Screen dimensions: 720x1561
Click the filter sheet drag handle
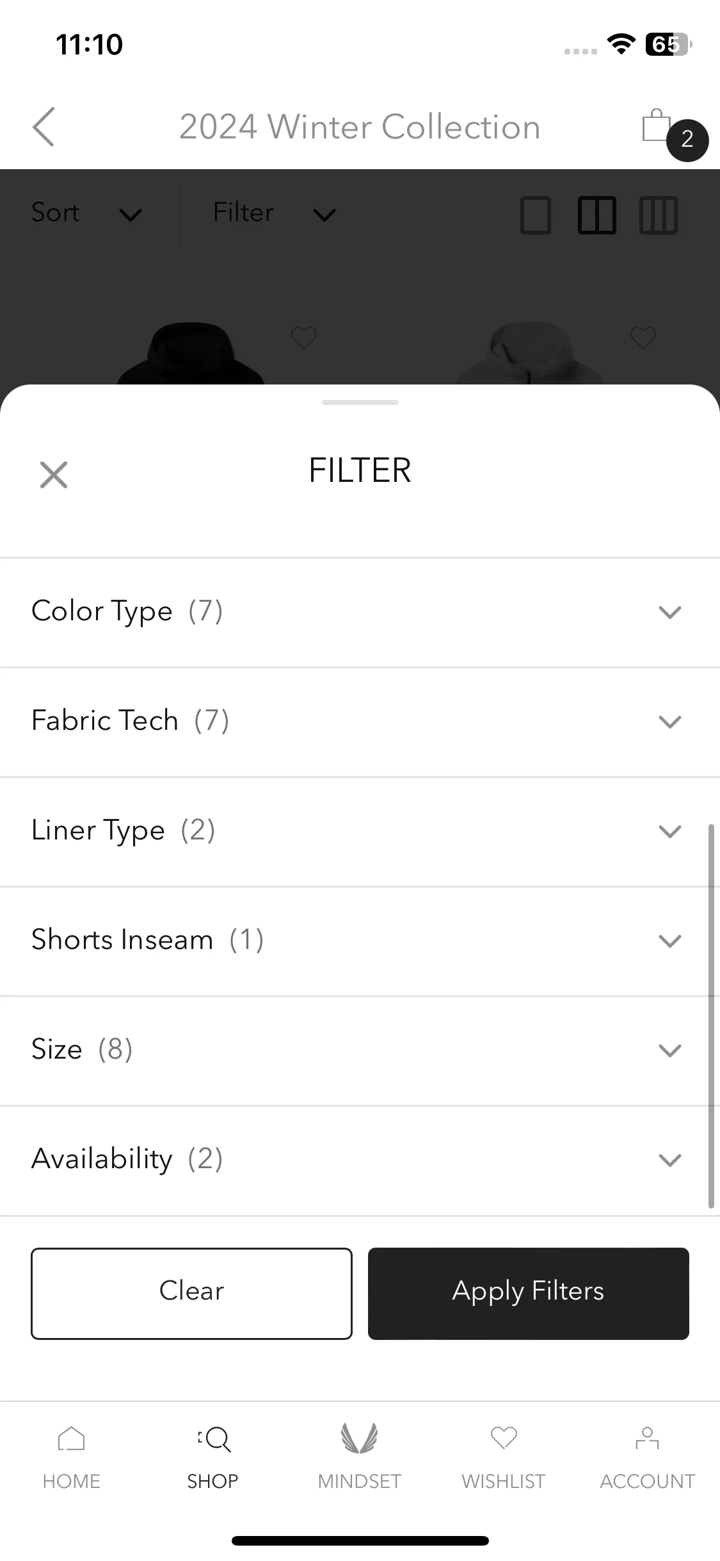[360, 402]
